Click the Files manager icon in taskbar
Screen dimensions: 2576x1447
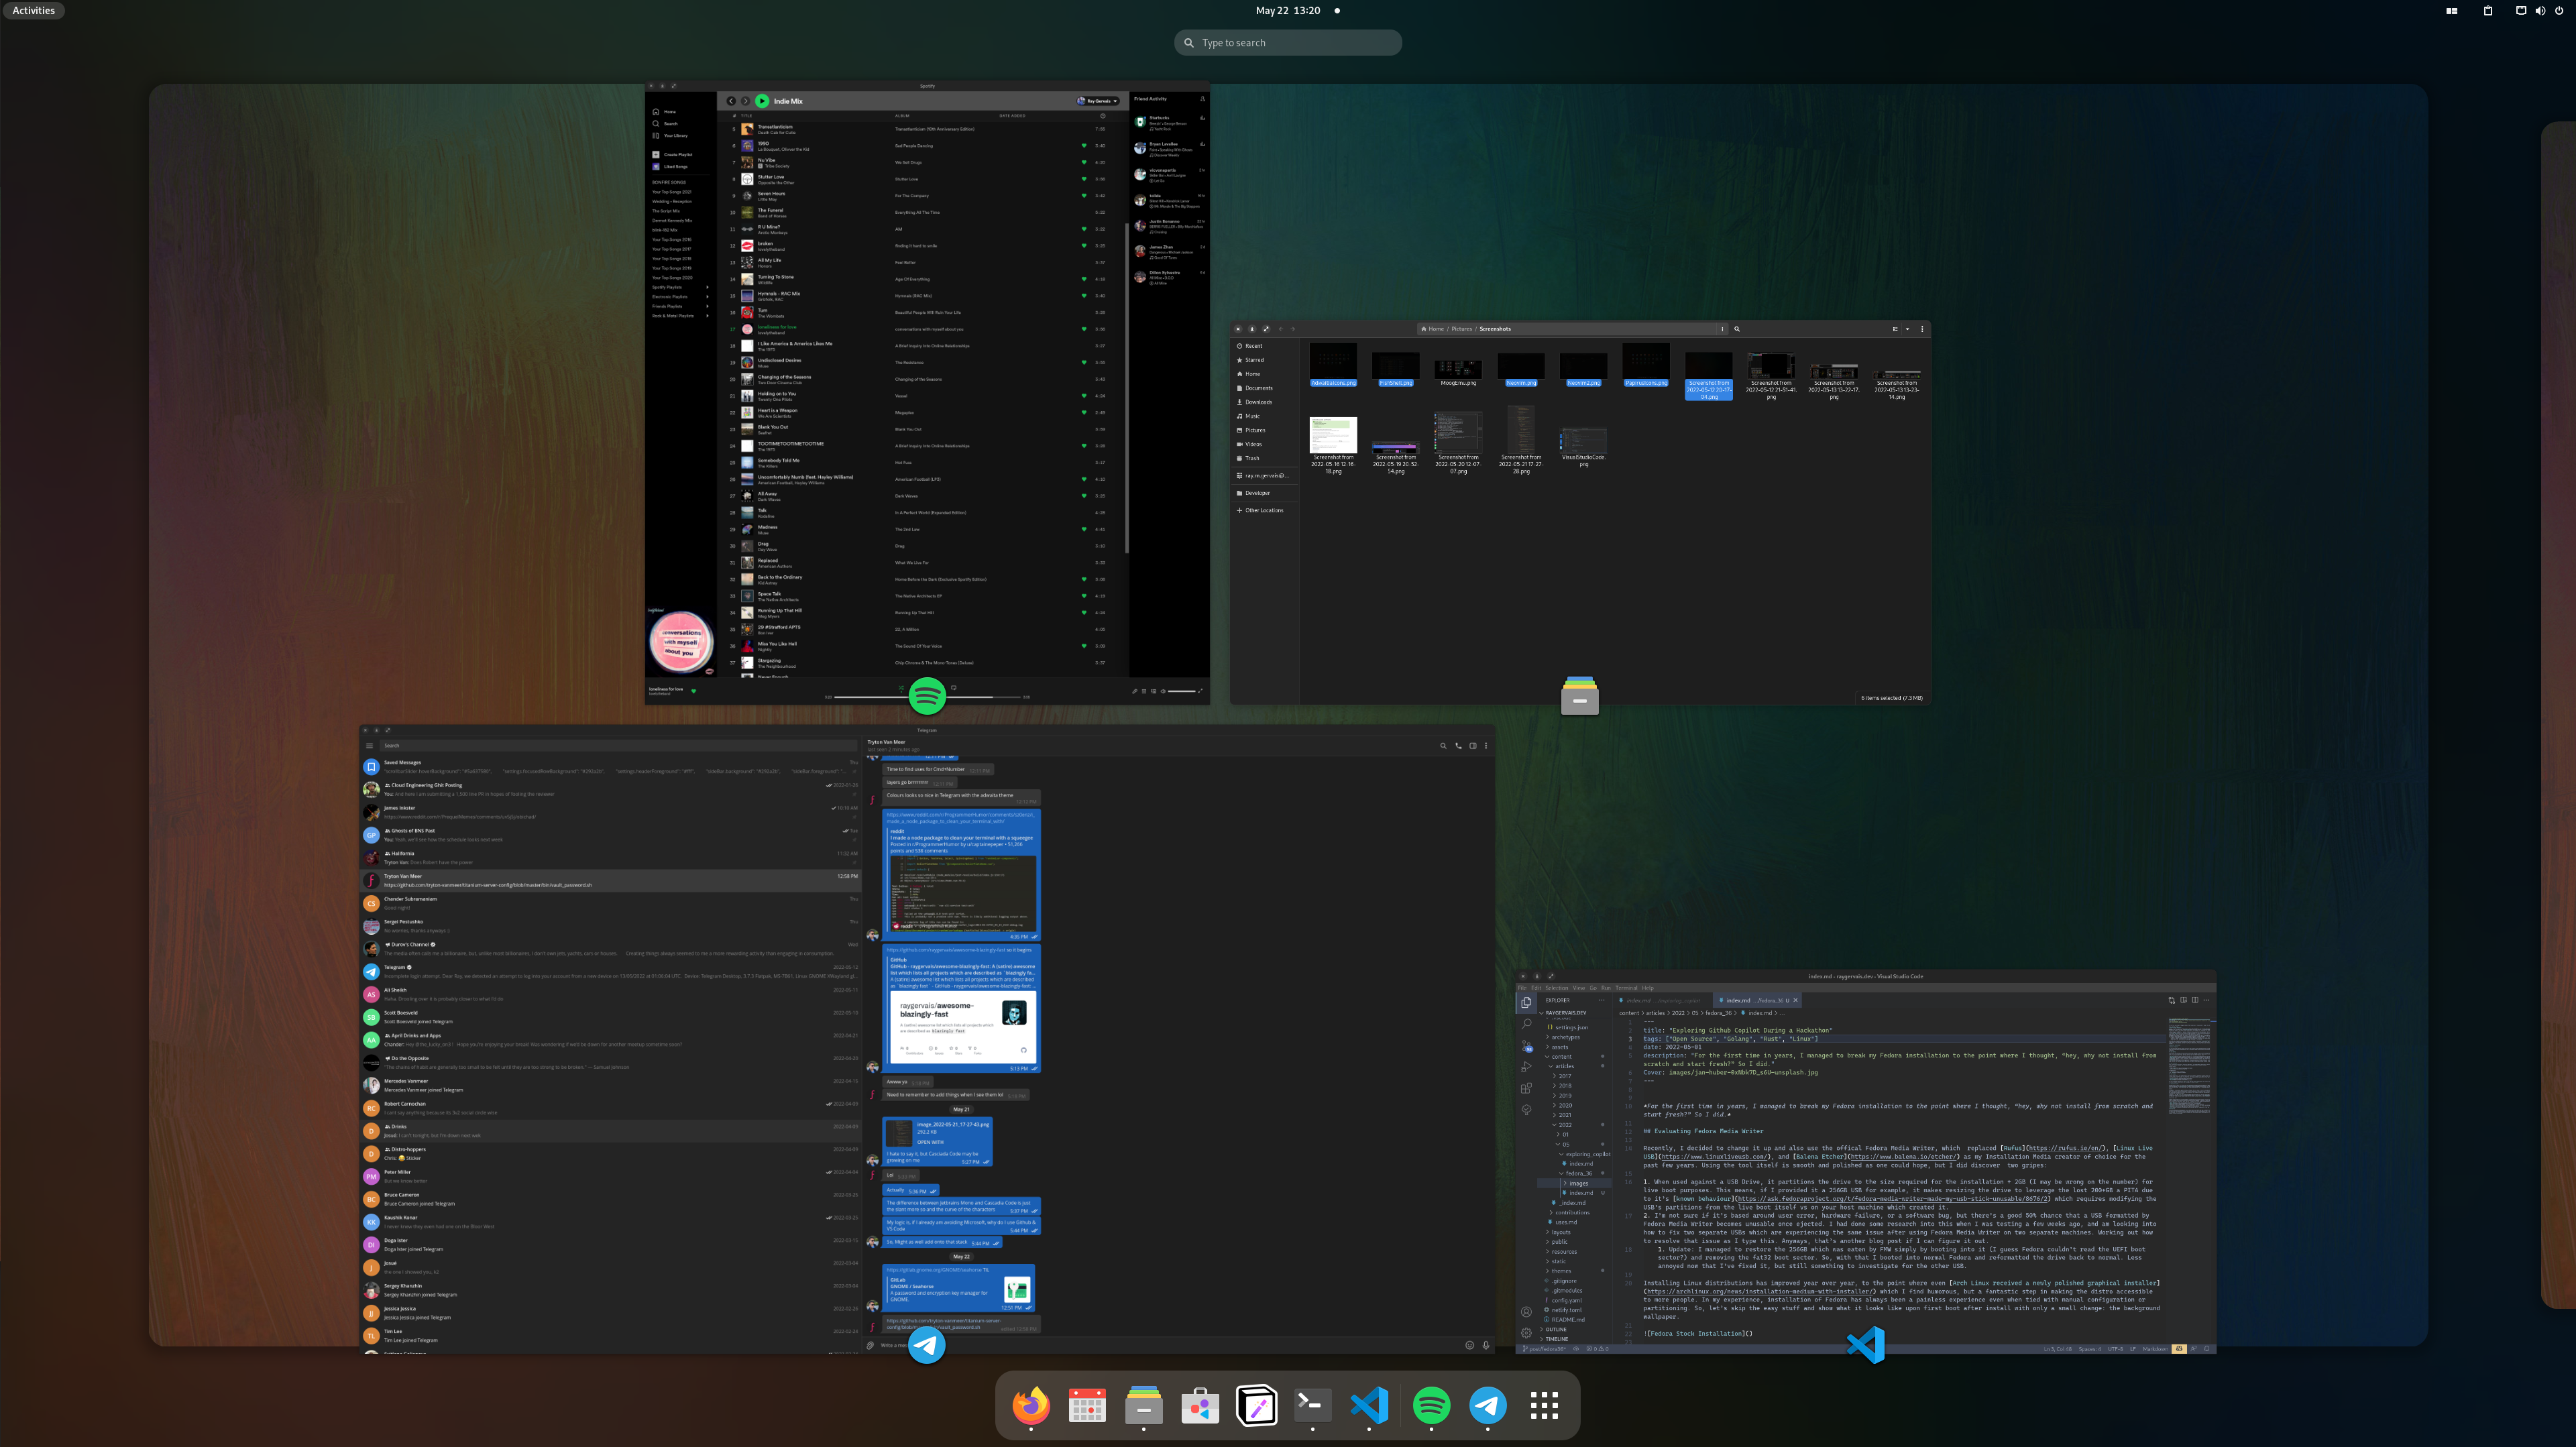tap(1143, 1405)
